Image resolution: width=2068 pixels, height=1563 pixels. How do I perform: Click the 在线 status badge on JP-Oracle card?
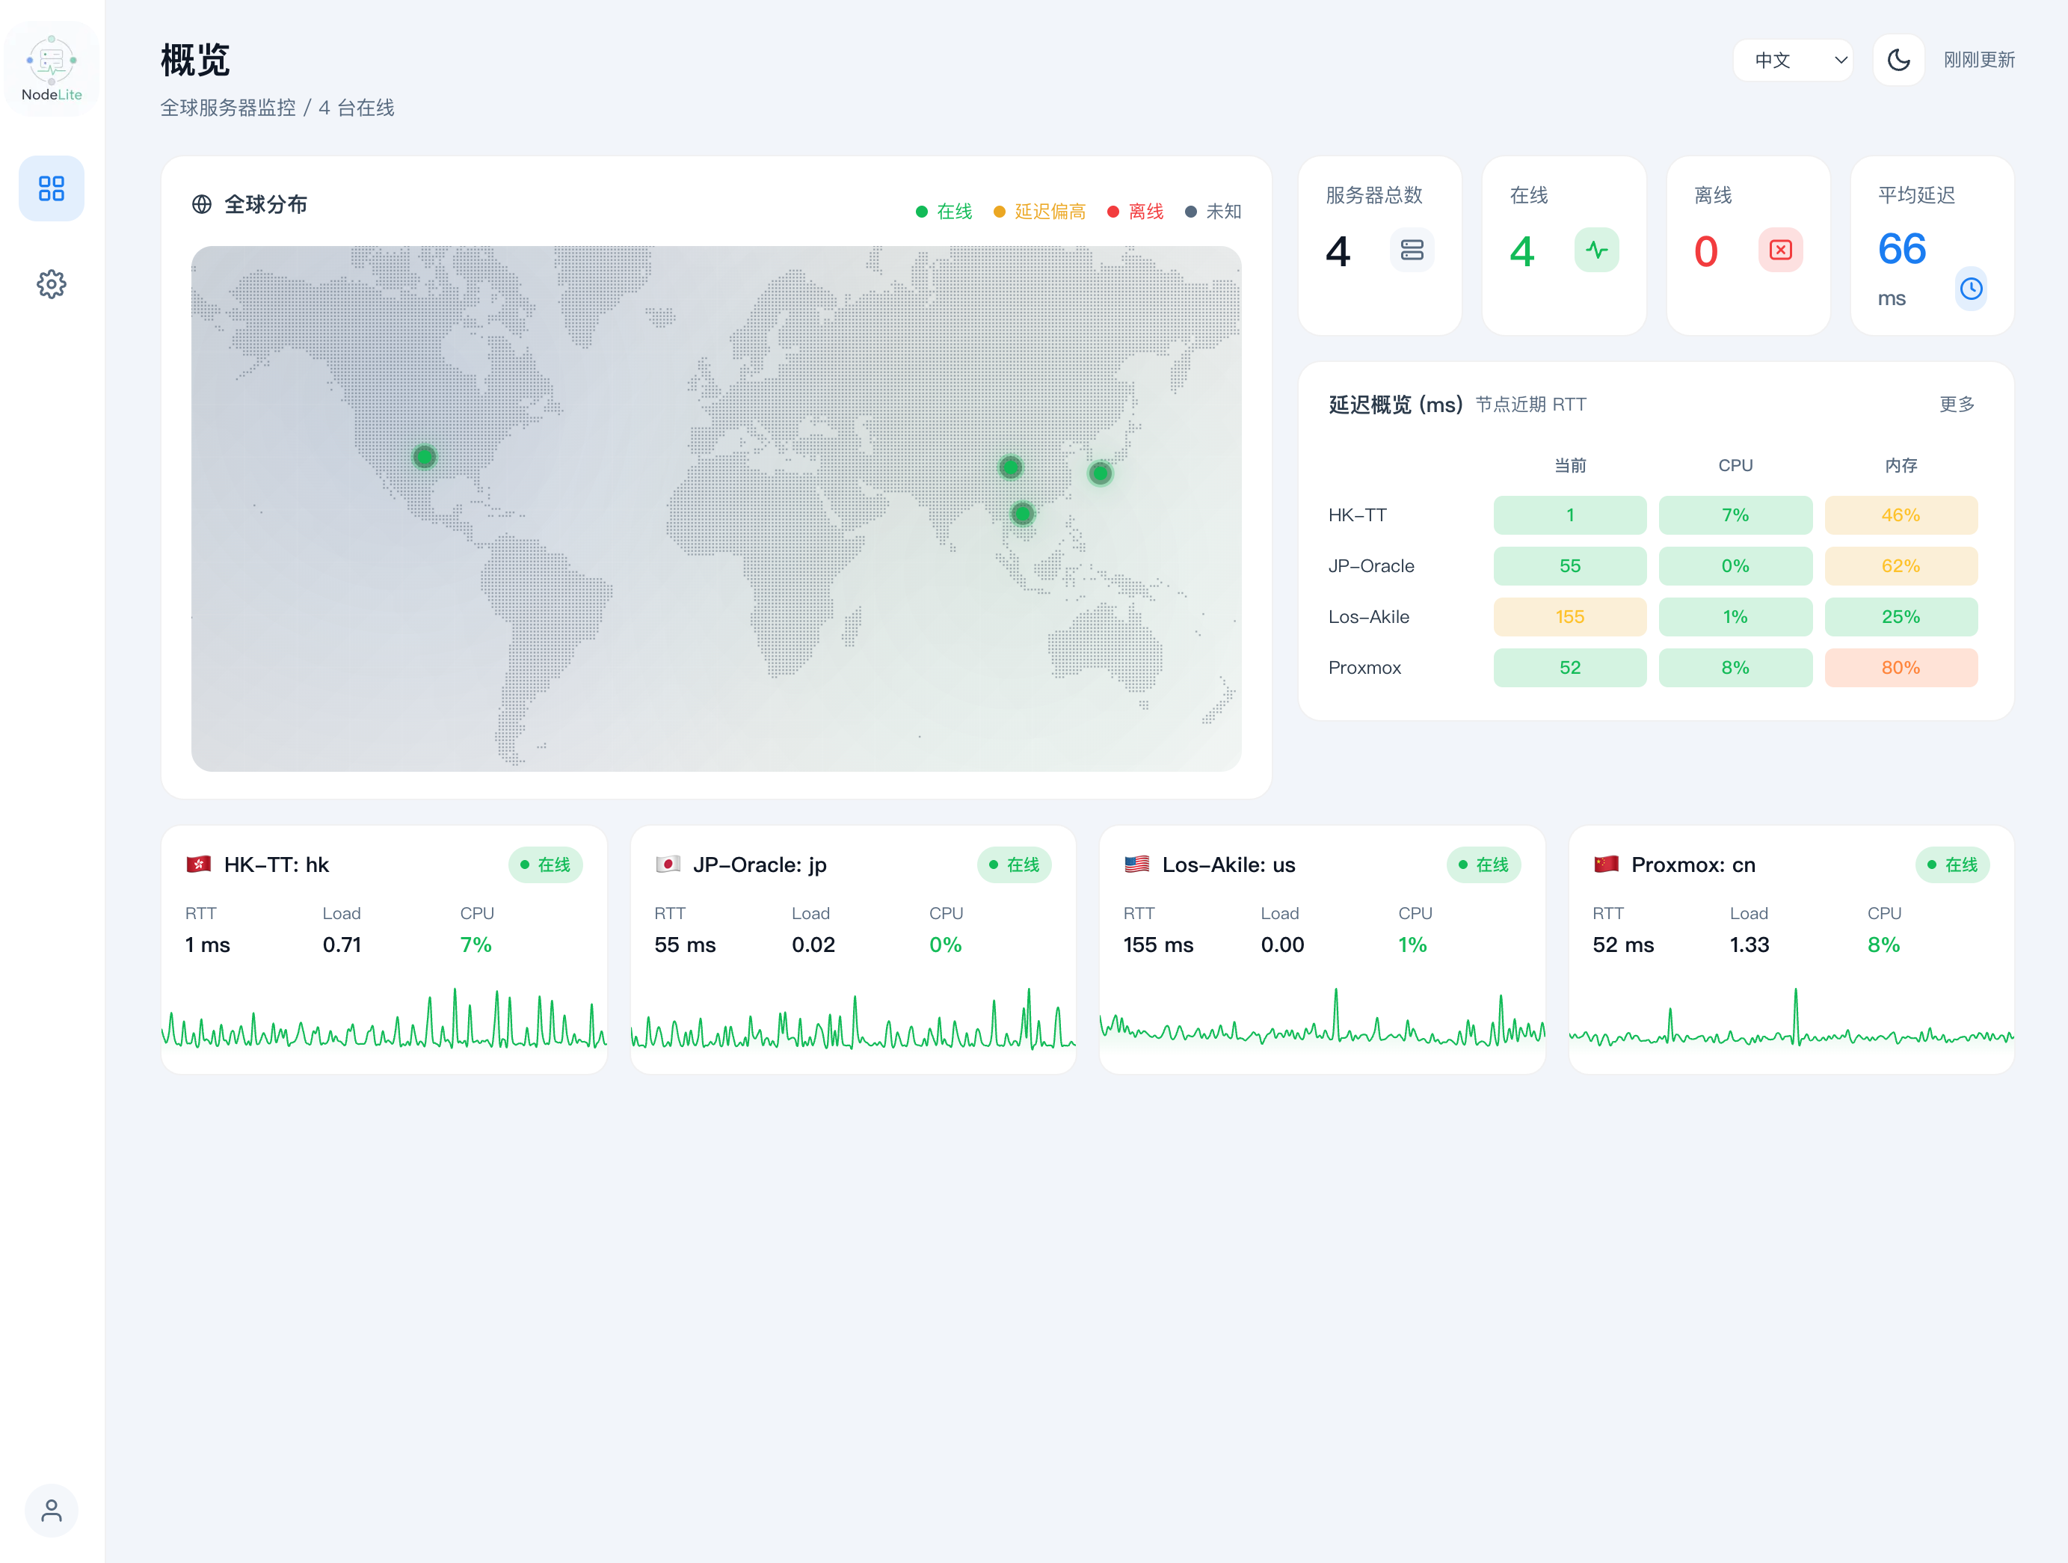coord(1015,865)
